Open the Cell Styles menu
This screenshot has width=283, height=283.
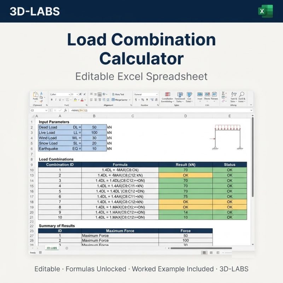click(189, 97)
